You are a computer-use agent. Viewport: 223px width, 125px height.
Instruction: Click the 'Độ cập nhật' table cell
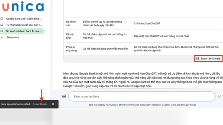pos(70,36)
